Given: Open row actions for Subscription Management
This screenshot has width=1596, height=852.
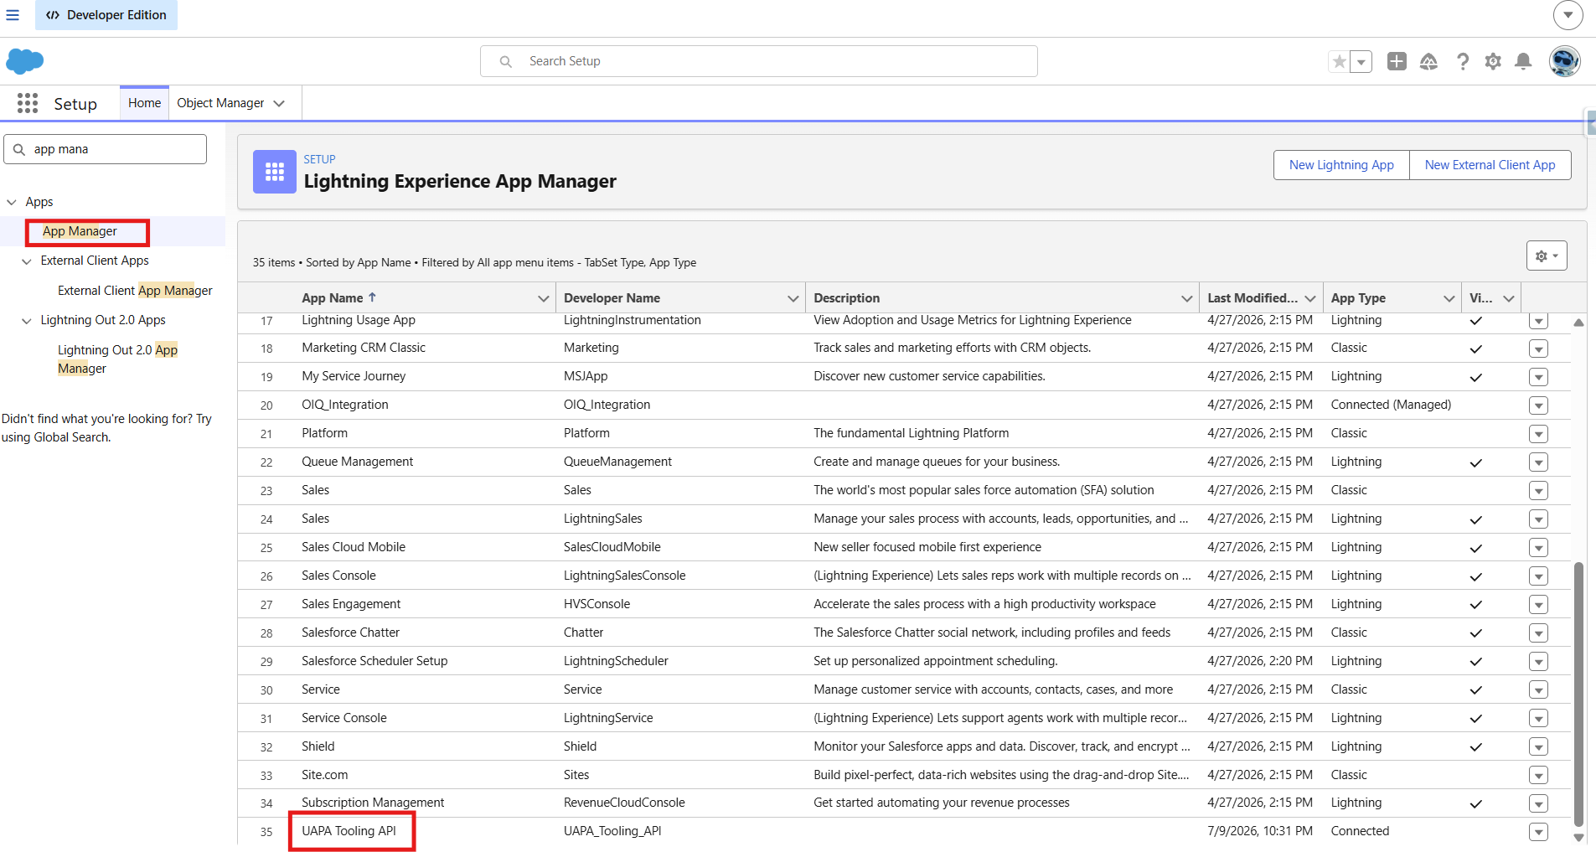Looking at the screenshot, I should click(1538, 804).
